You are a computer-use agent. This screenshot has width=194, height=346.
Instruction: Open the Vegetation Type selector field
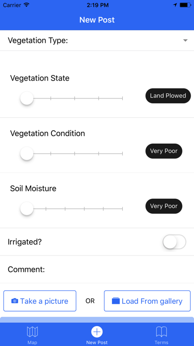click(x=97, y=40)
